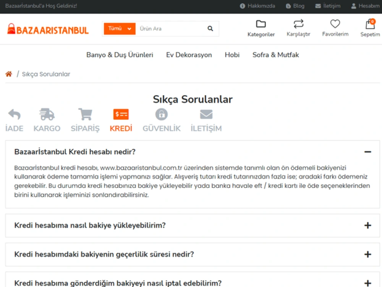The width and height of the screenshot is (382, 287).
Task: Click Sıkça Sorulanlar breadcrumb link
Action: 46,74
